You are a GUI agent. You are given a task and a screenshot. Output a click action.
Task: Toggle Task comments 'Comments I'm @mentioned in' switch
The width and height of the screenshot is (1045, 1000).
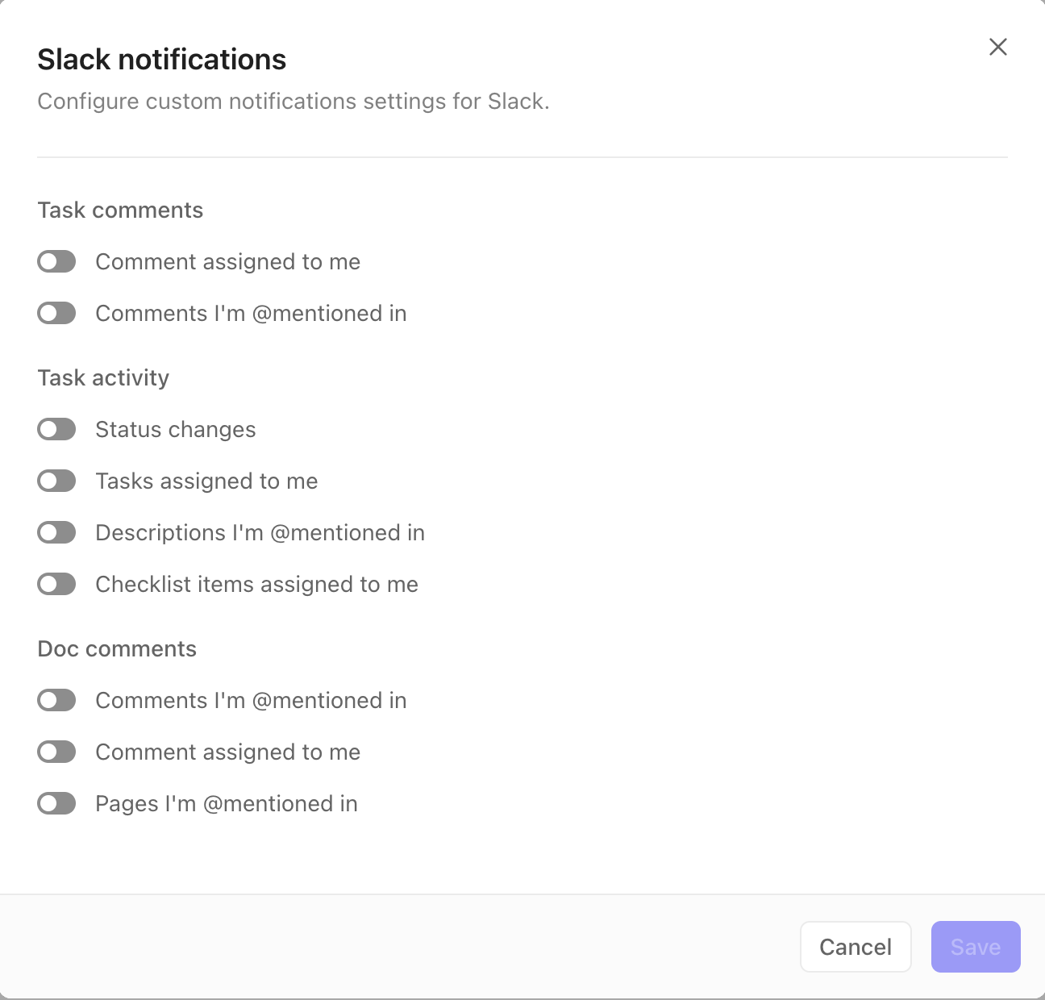56,313
